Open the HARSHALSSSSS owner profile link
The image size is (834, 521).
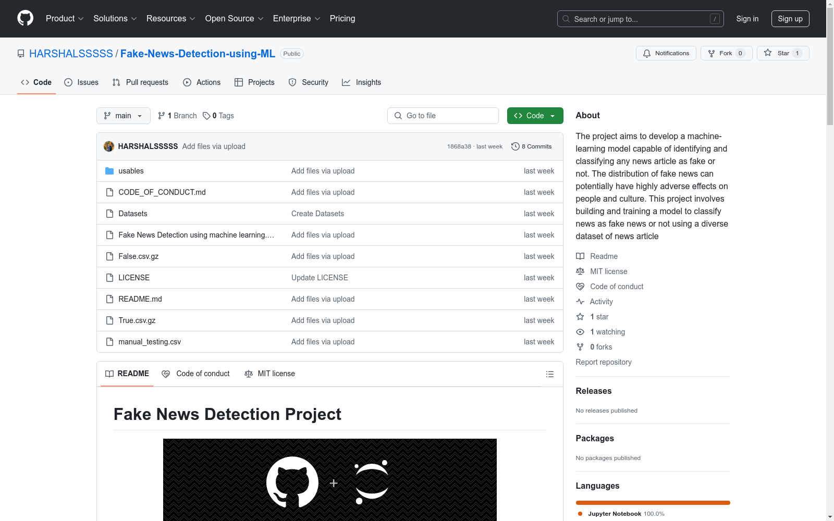(x=71, y=54)
